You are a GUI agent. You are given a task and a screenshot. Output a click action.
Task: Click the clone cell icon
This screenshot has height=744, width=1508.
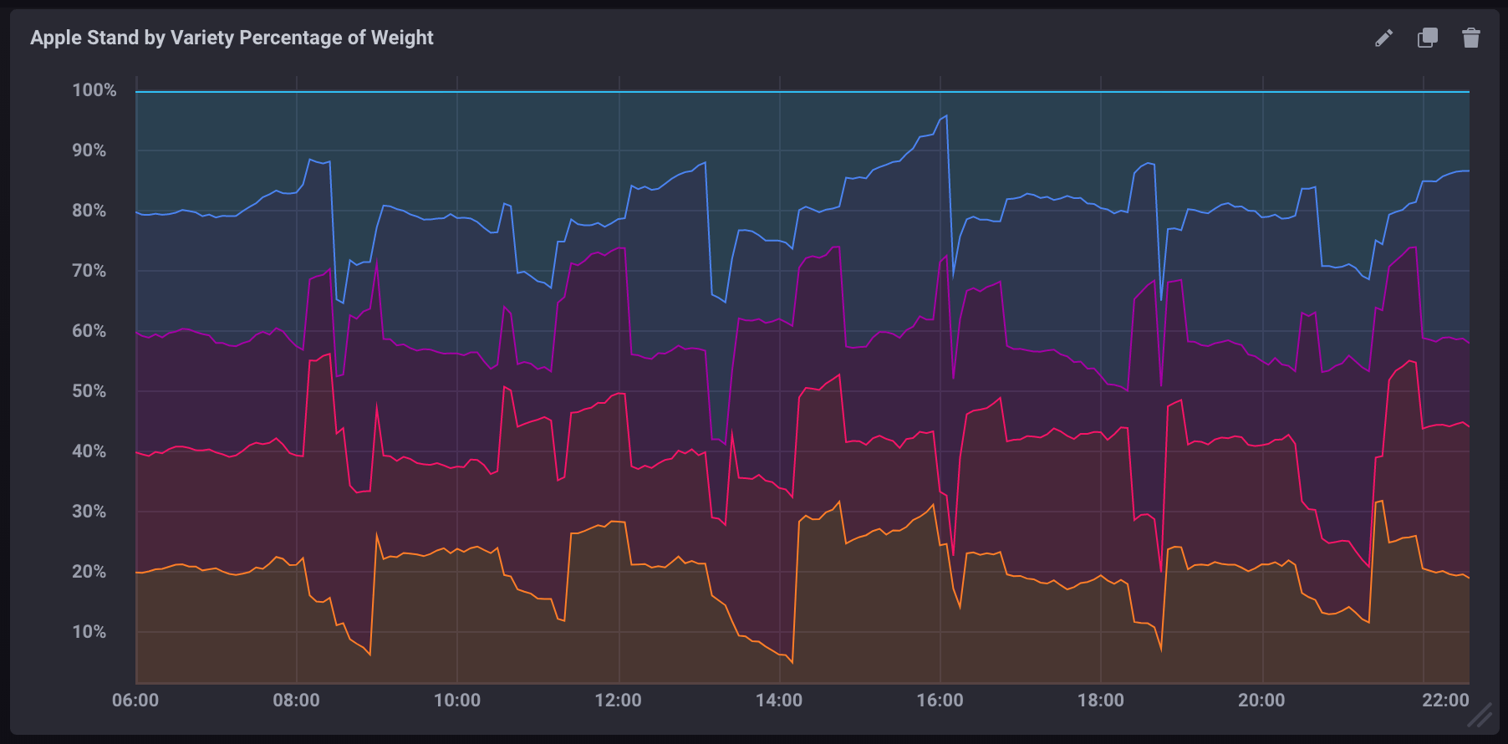1428,38
